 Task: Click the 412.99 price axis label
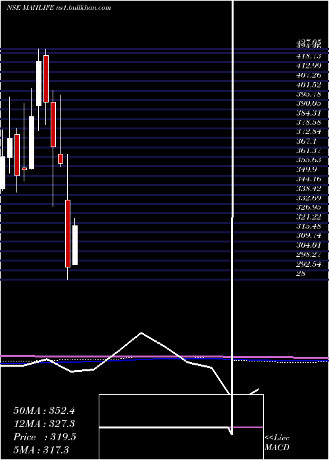click(x=309, y=66)
